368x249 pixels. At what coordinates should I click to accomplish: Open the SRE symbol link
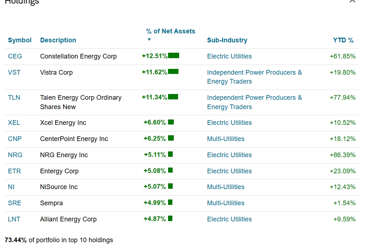coord(15,203)
